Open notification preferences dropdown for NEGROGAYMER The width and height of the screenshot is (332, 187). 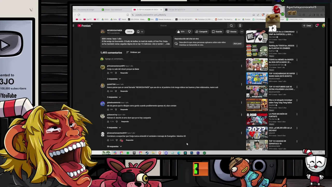click(140, 32)
